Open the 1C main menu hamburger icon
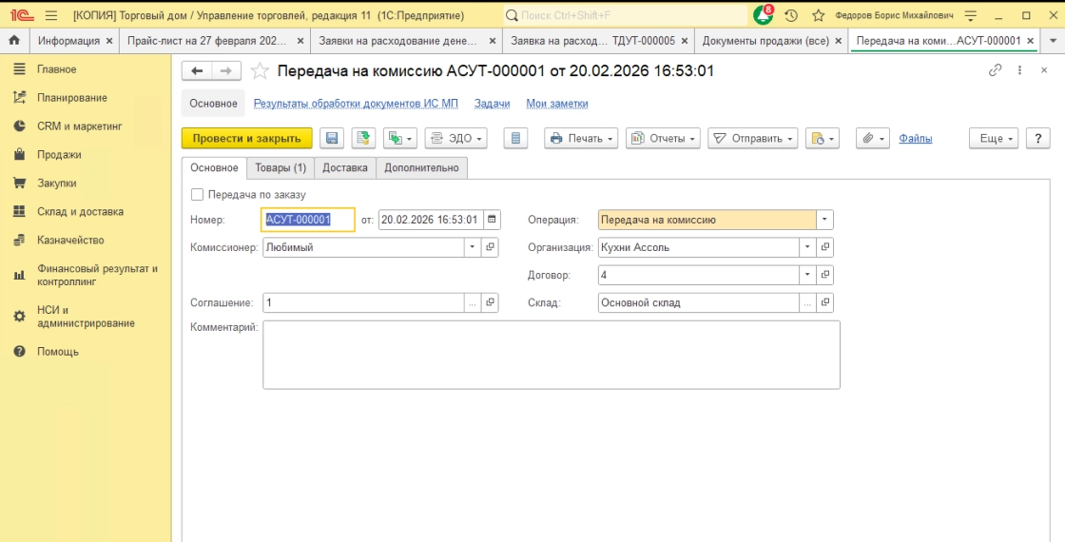1065x542 pixels. [51, 15]
